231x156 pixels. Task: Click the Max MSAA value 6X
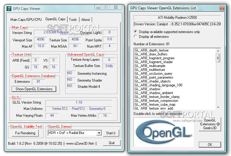pyautogui.click(x=75, y=46)
